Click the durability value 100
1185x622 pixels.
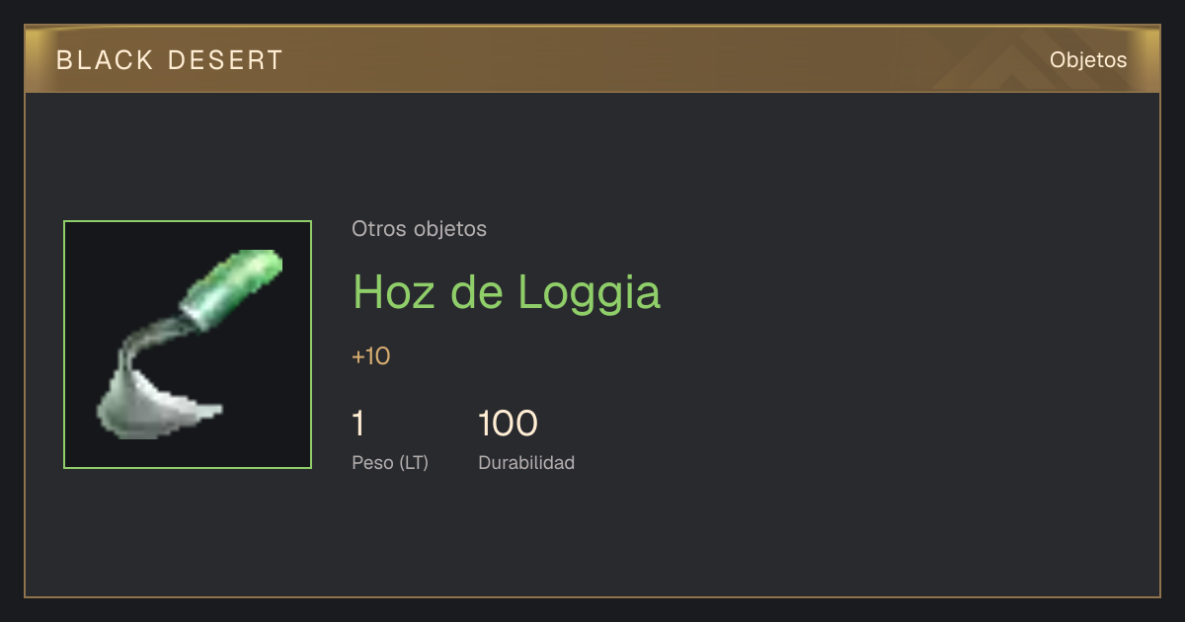[508, 424]
